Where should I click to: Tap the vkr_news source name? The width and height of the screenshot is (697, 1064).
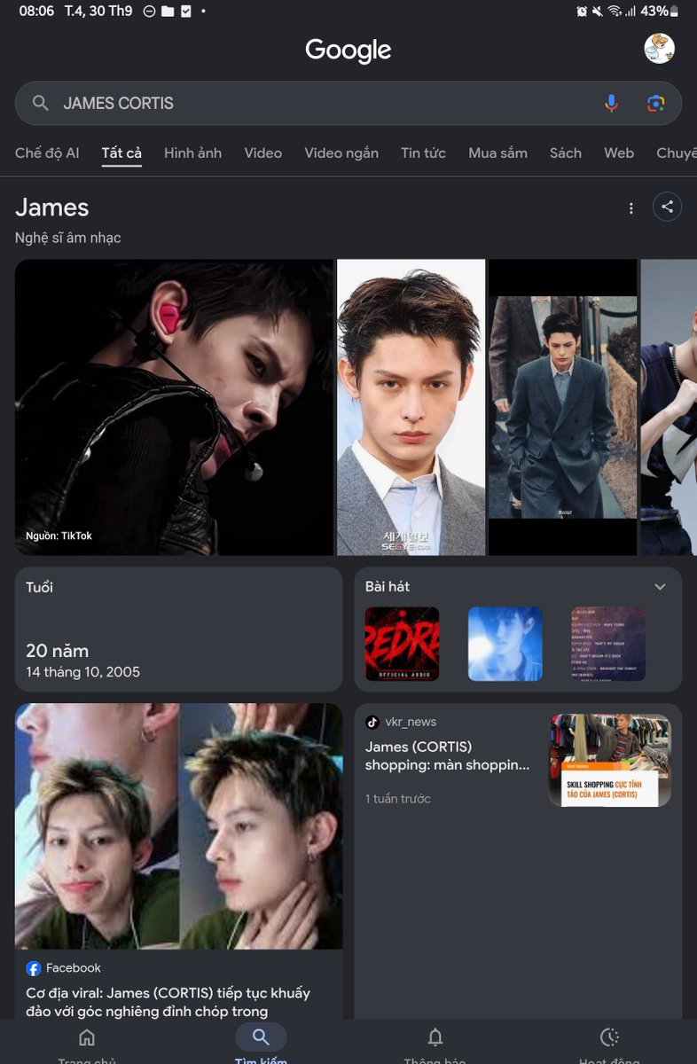(x=411, y=722)
